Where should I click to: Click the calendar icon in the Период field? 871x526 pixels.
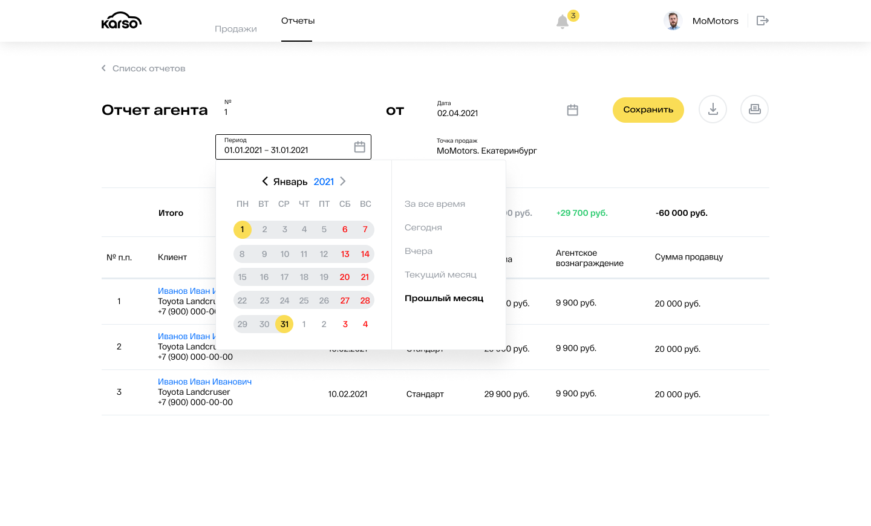click(359, 147)
